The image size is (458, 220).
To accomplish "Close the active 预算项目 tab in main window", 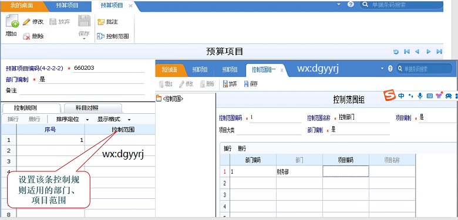I will pyautogui.click(x=130, y=6).
